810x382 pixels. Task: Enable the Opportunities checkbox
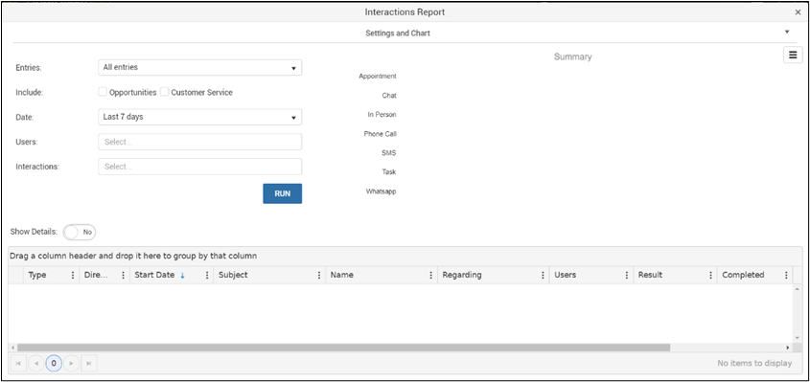coord(103,92)
